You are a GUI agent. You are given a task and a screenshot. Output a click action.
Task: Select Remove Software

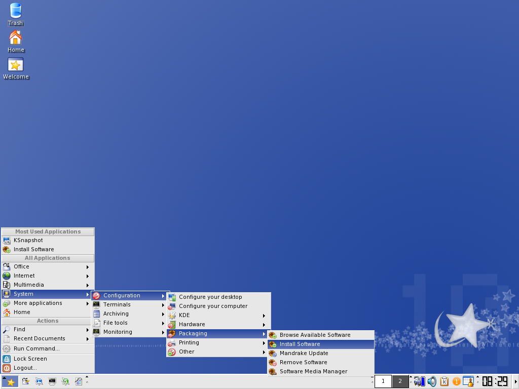point(321,363)
